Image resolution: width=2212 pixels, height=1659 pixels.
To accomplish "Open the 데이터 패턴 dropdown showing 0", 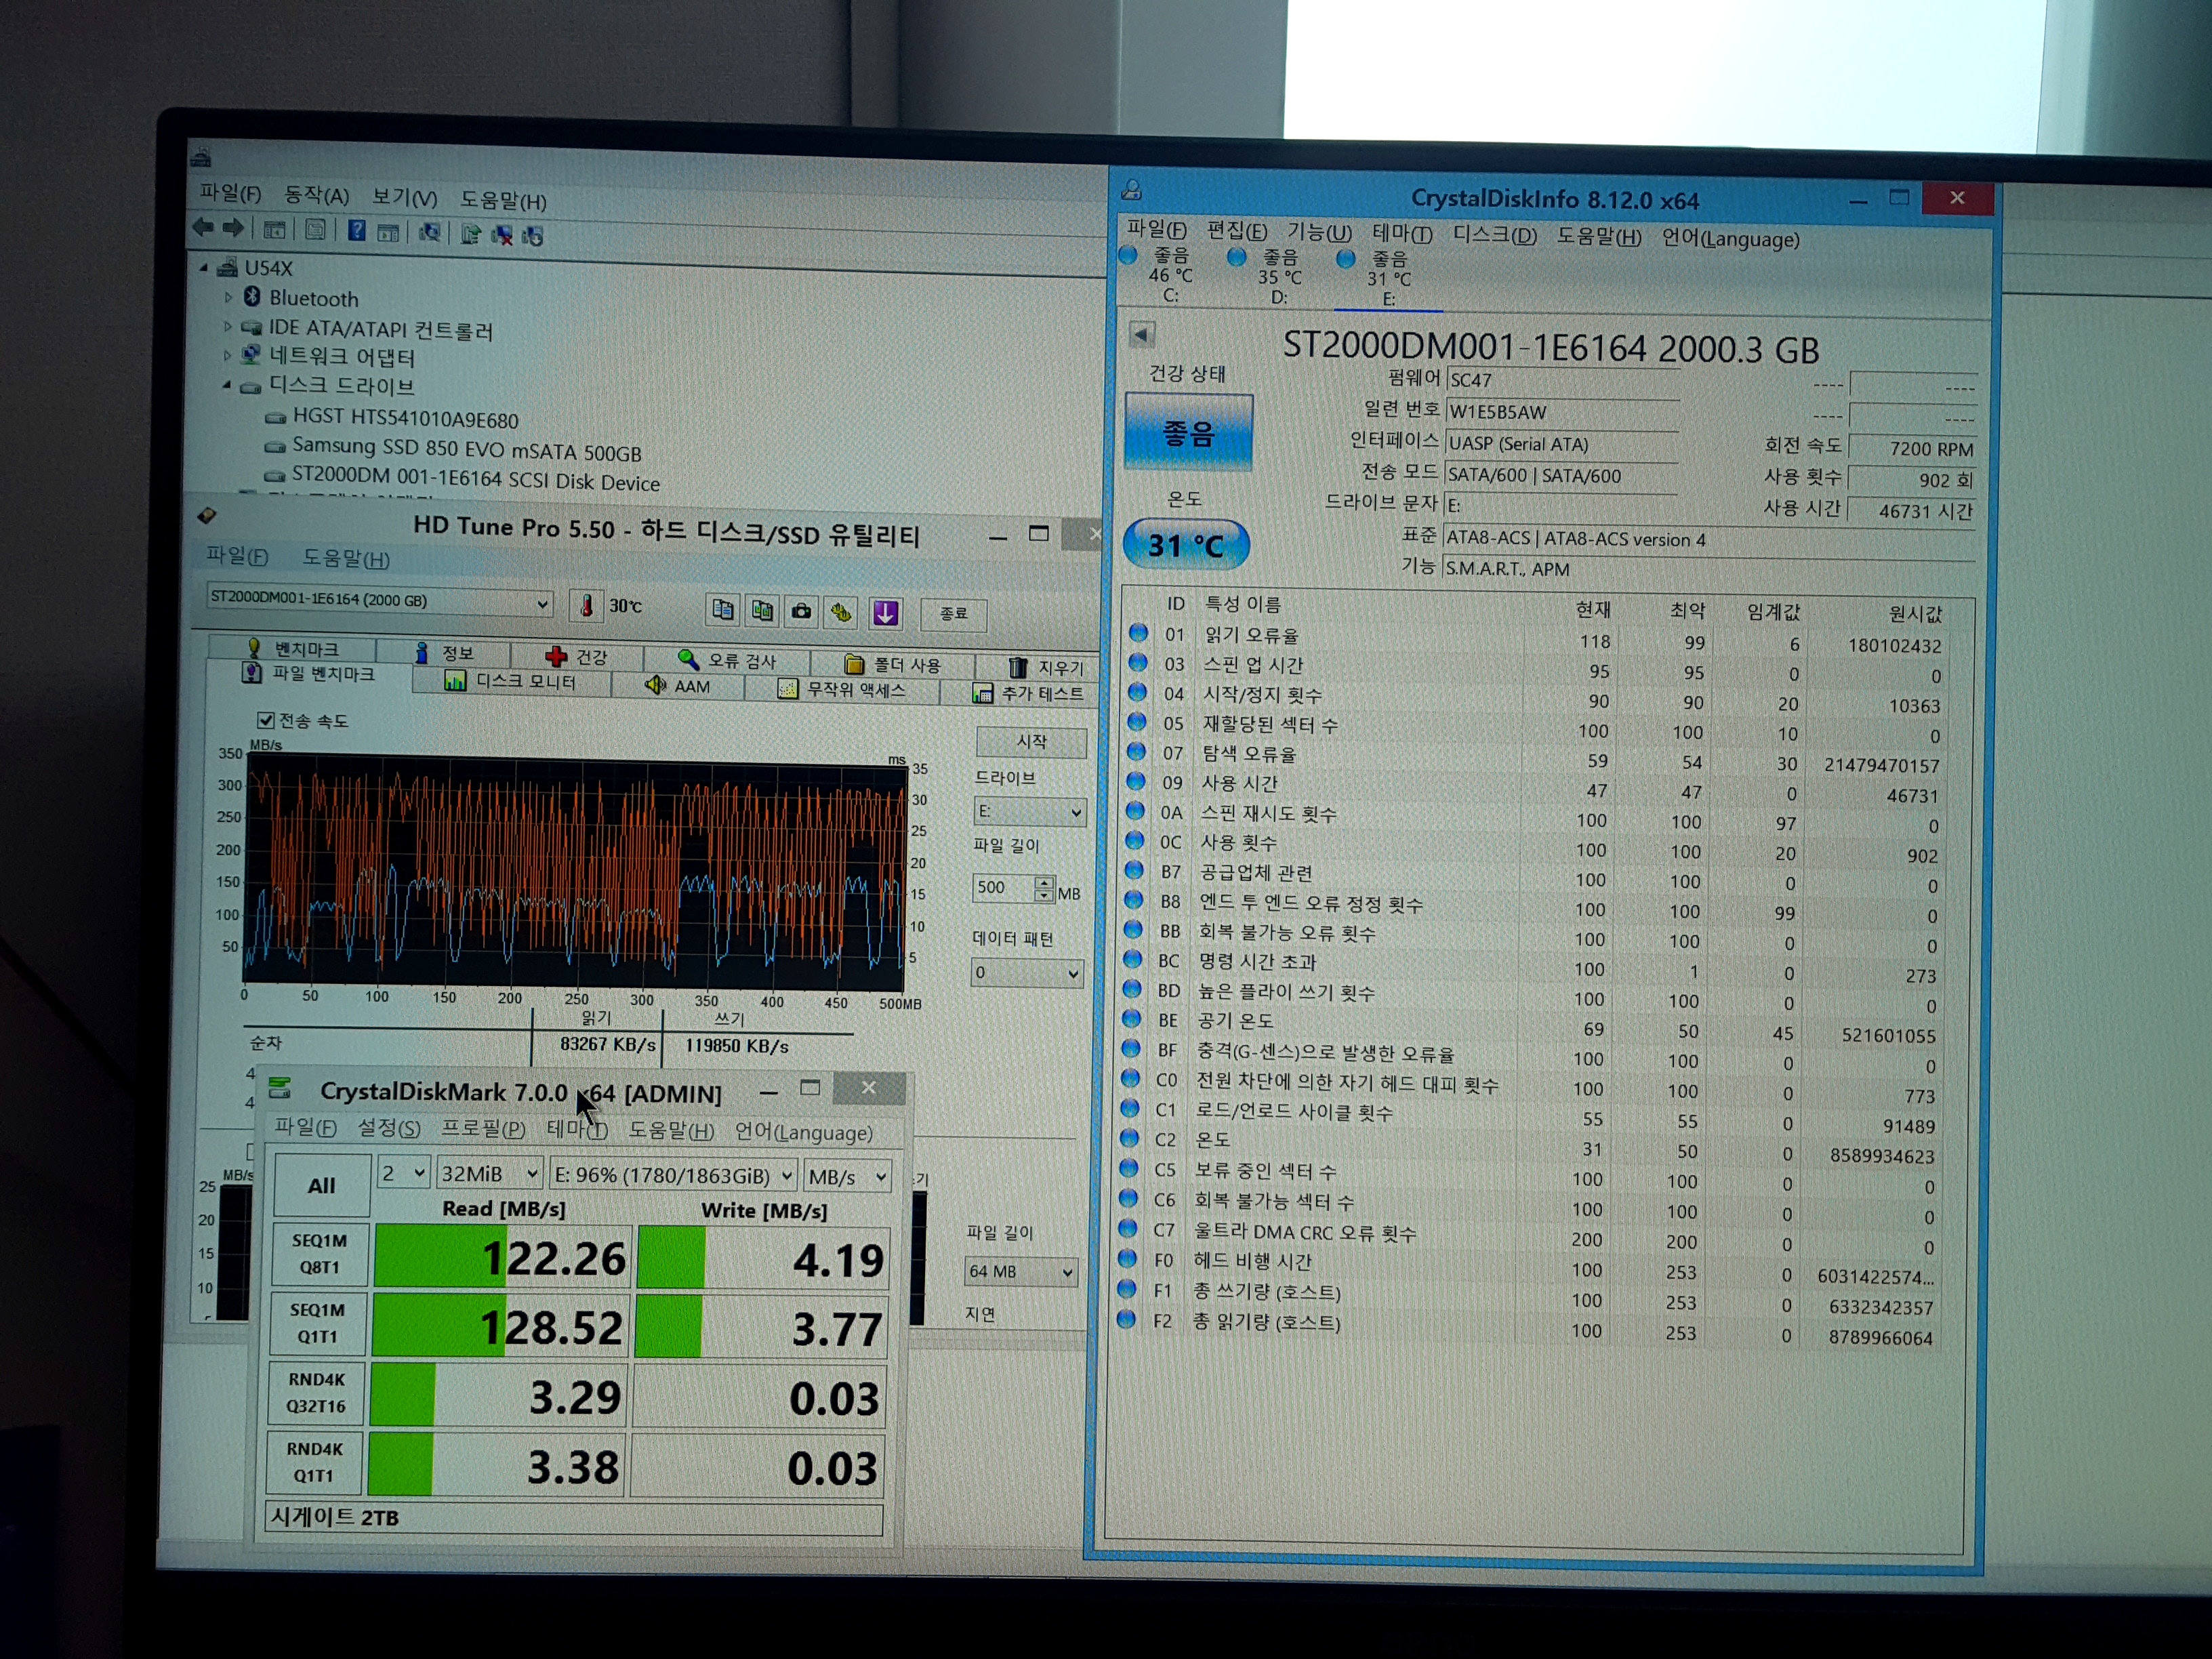I will coord(1027,972).
